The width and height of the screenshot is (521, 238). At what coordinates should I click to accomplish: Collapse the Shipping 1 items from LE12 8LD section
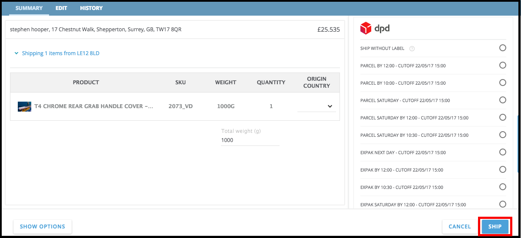(57, 53)
